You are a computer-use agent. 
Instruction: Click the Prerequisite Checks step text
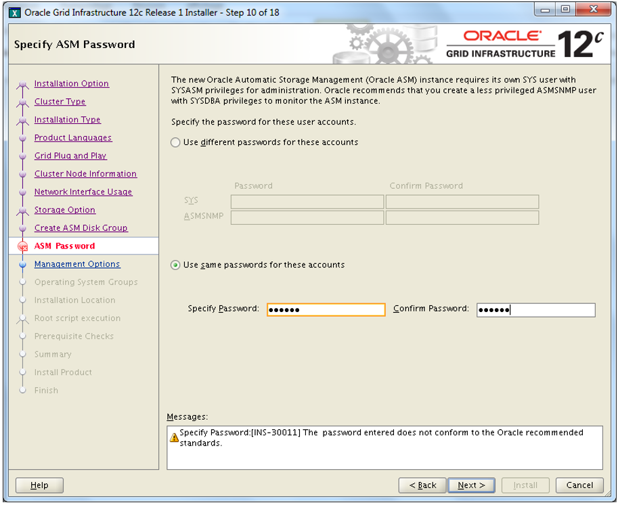click(x=74, y=336)
